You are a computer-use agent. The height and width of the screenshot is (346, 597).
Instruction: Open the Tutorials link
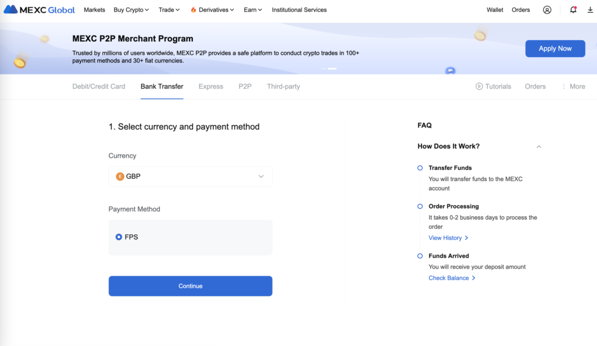tap(493, 86)
